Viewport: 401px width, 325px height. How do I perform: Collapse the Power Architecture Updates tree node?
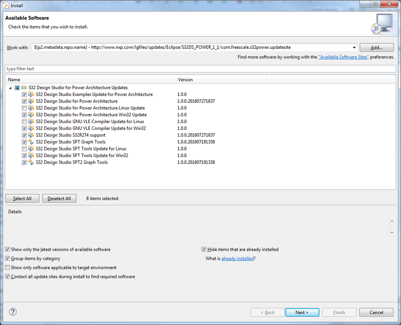click(10, 88)
